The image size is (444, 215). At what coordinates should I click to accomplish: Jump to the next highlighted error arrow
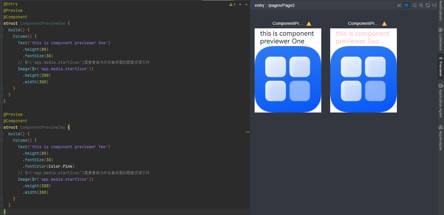(246, 4)
